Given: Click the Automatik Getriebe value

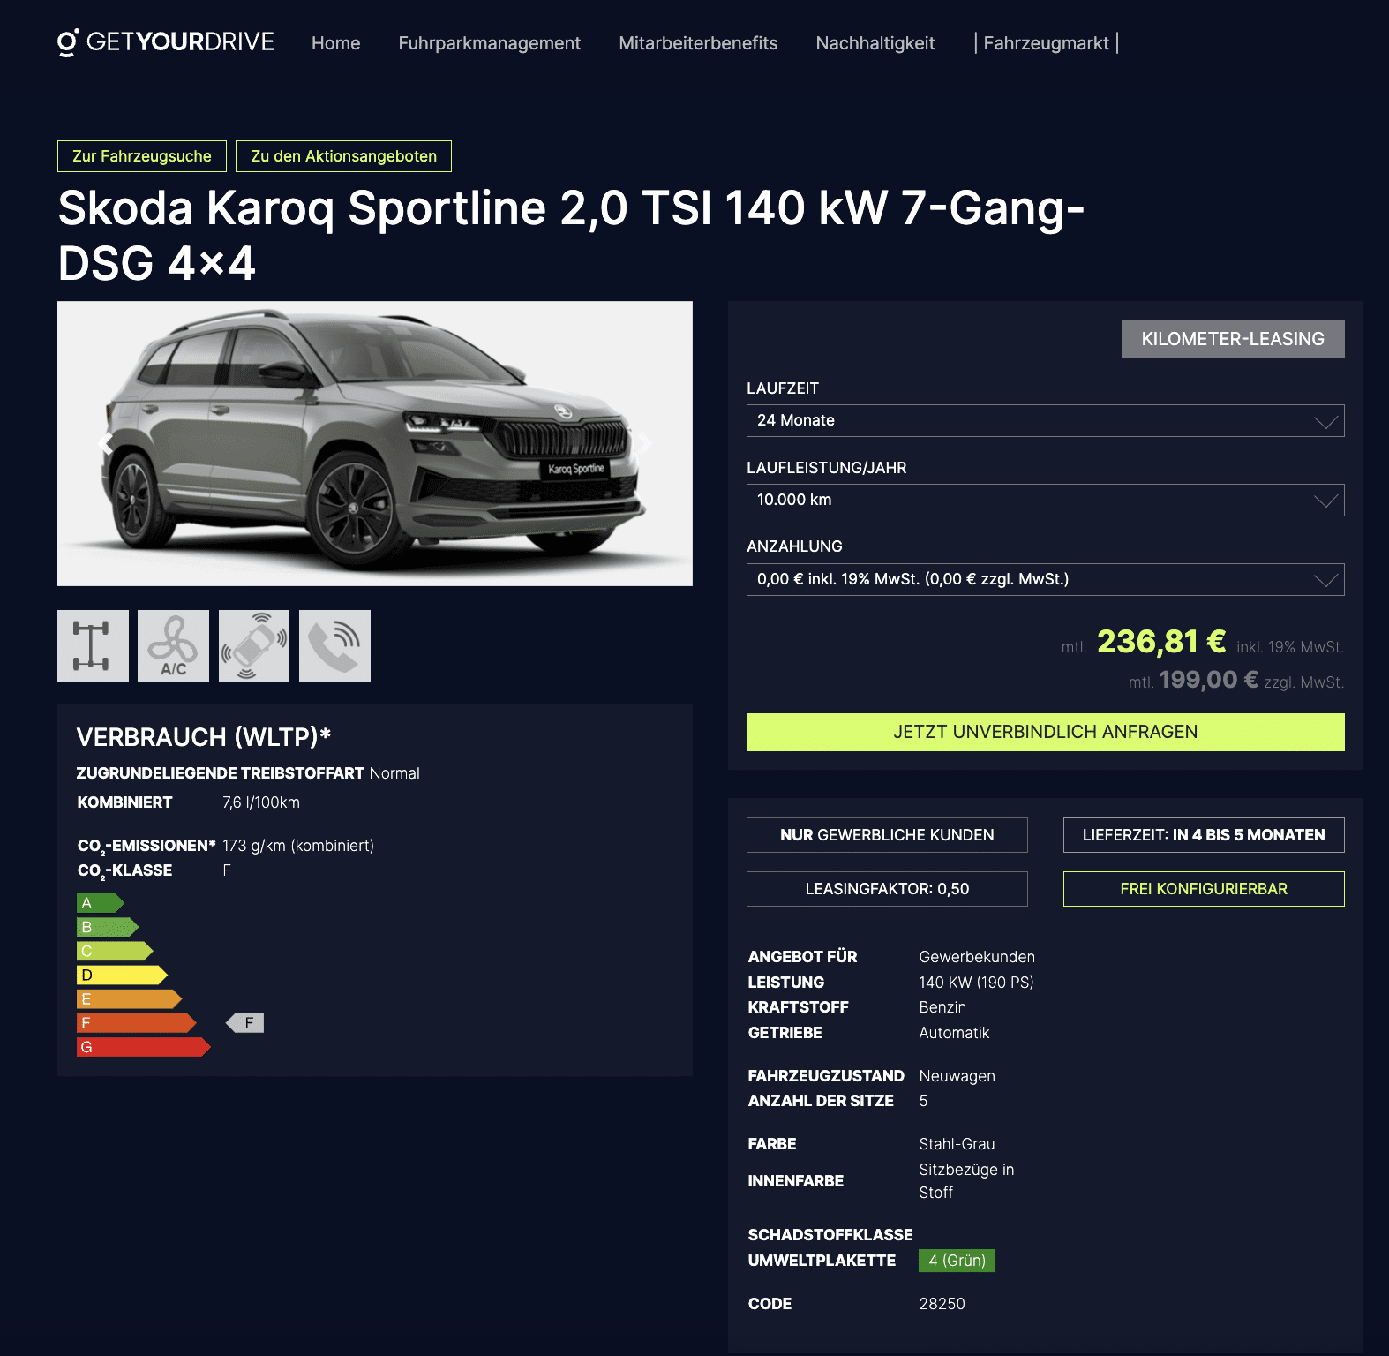Looking at the screenshot, I should 954,1033.
